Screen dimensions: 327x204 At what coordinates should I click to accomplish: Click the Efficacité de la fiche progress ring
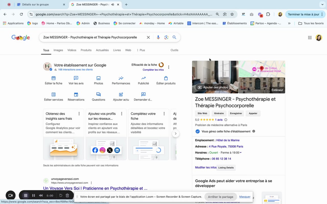[161, 65]
